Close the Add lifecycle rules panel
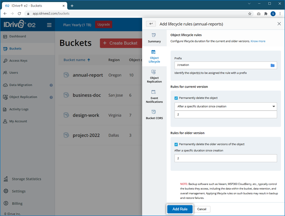 [279, 24]
